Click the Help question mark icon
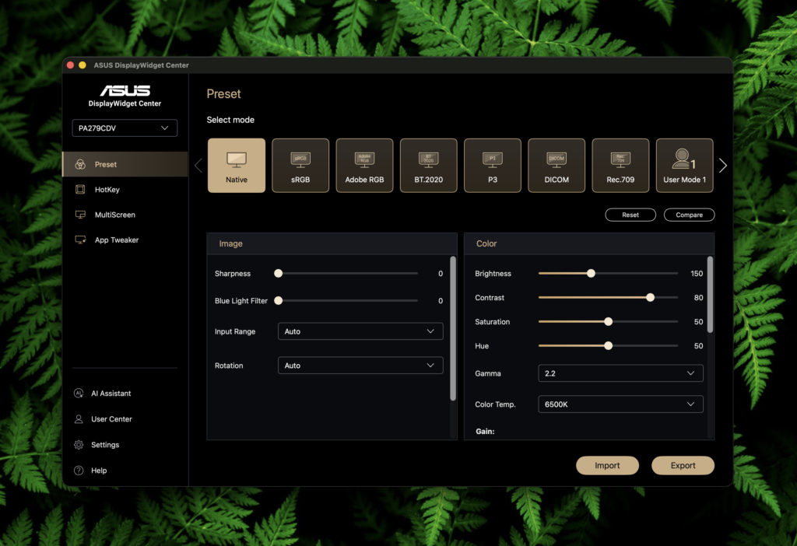Image resolution: width=797 pixels, height=546 pixels. [79, 471]
